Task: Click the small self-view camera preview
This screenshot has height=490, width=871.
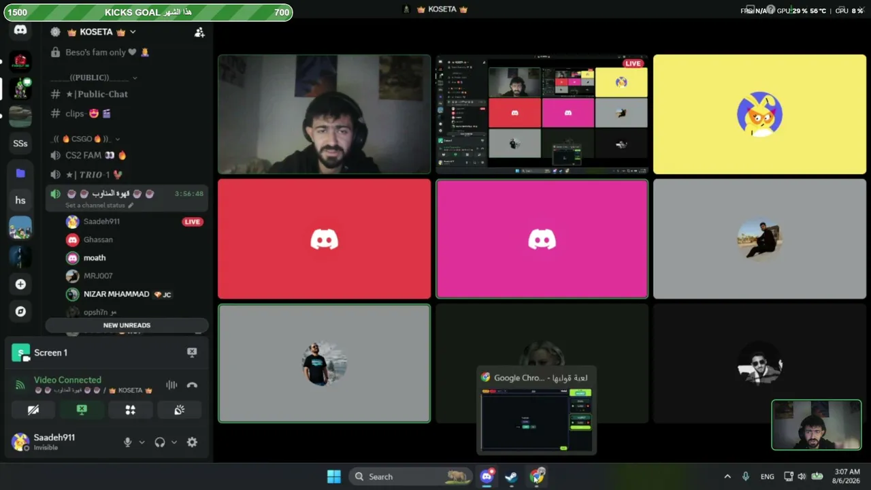Action: coord(817,425)
